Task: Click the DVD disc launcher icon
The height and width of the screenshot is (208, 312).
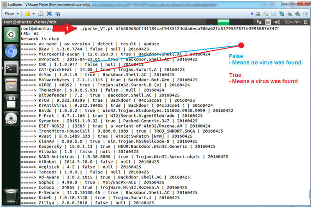Action: pyautogui.click(x=11, y=119)
